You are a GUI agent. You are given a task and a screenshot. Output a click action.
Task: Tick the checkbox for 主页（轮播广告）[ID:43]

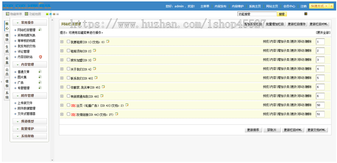(x=68, y=105)
